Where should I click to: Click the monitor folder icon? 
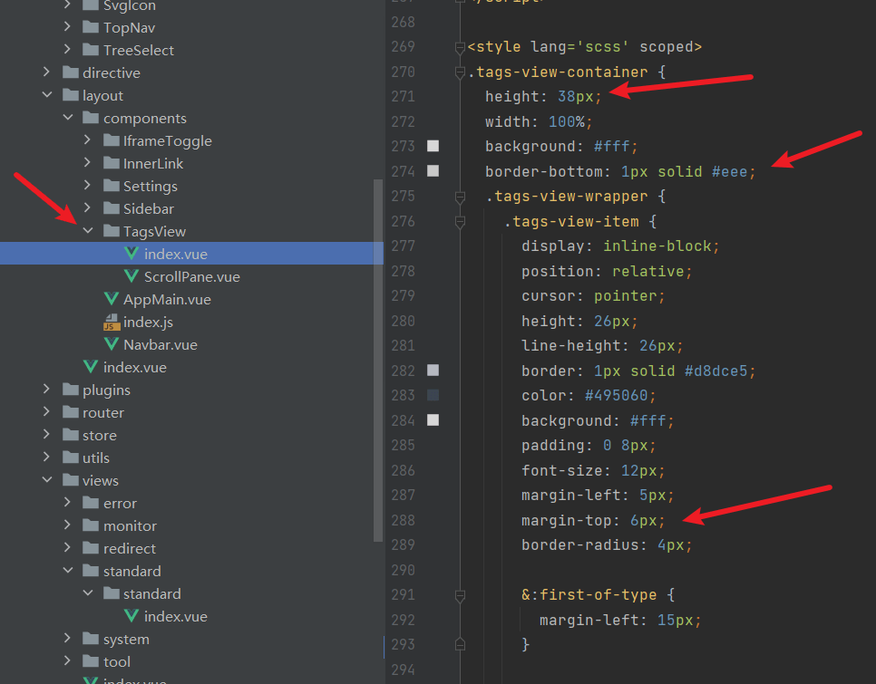point(91,525)
